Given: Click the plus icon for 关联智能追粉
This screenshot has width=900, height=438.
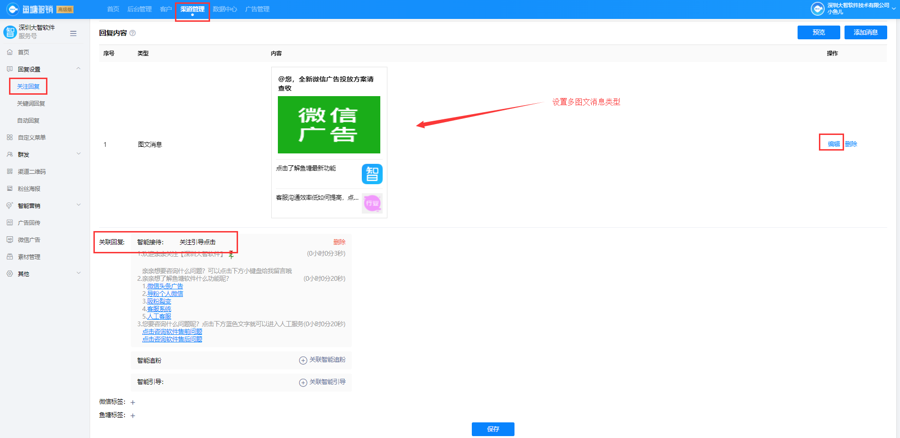Looking at the screenshot, I should [x=303, y=360].
